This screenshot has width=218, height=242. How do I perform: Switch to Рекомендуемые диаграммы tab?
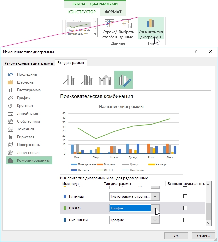29,63
